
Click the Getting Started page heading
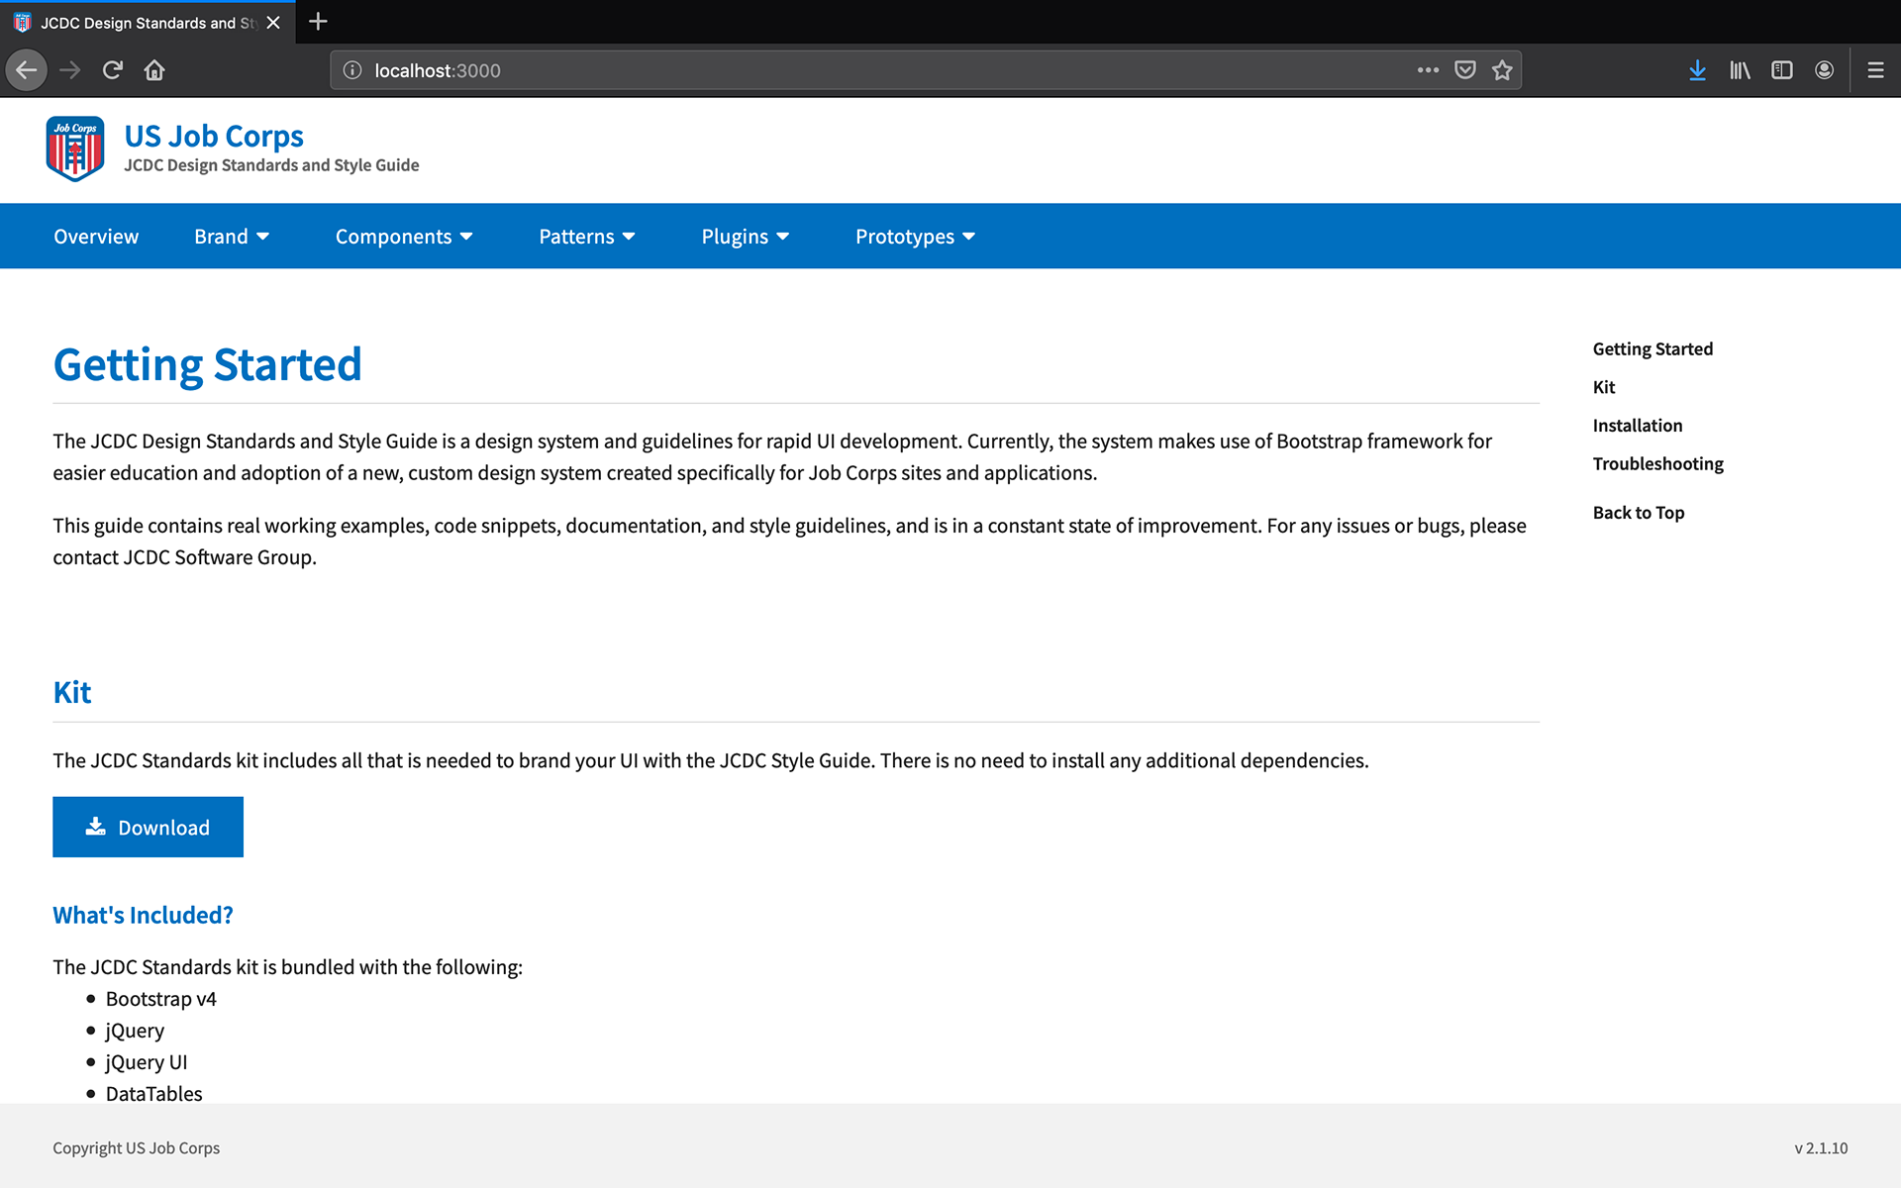pos(207,364)
